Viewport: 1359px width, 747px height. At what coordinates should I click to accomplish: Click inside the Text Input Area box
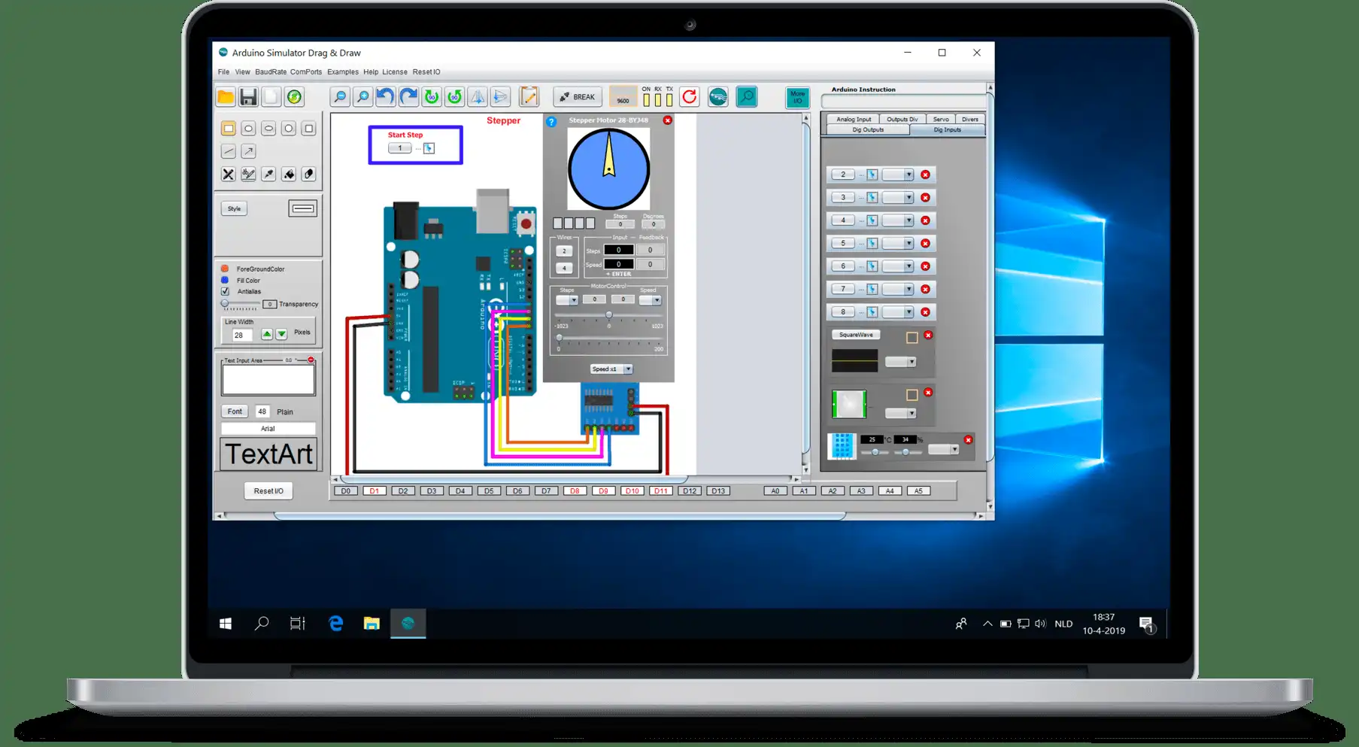pyautogui.click(x=268, y=381)
